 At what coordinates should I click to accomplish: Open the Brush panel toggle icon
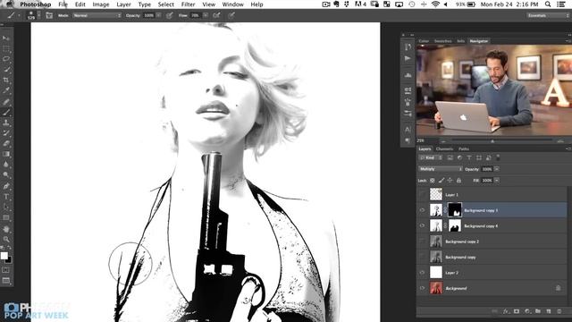pyautogui.click(x=49, y=16)
